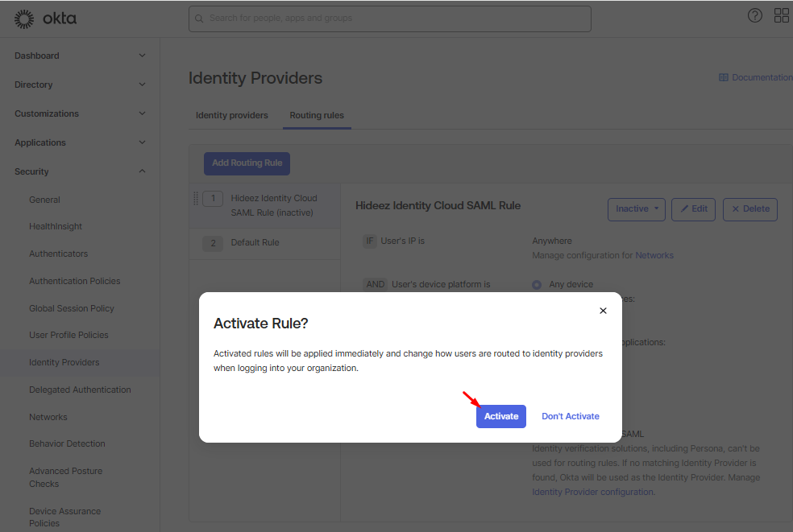Viewport: 793px width, 532px height.
Task: Expand the Dashboard sidebar section
Action: (142, 56)
